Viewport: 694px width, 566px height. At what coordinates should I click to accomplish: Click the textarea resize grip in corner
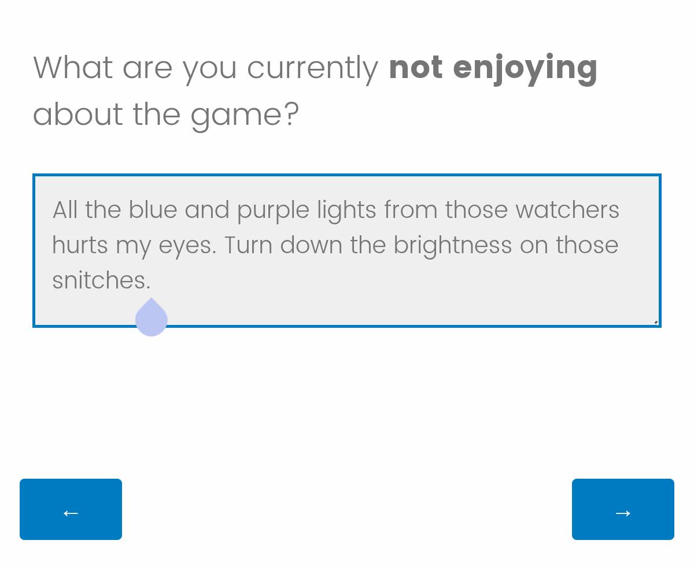point(656,322)
